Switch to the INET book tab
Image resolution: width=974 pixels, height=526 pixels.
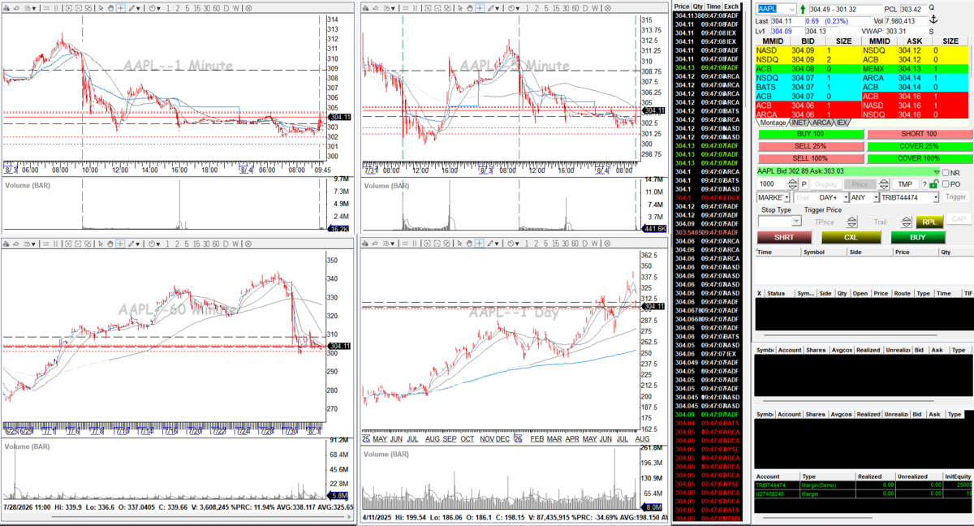point(800,123)
